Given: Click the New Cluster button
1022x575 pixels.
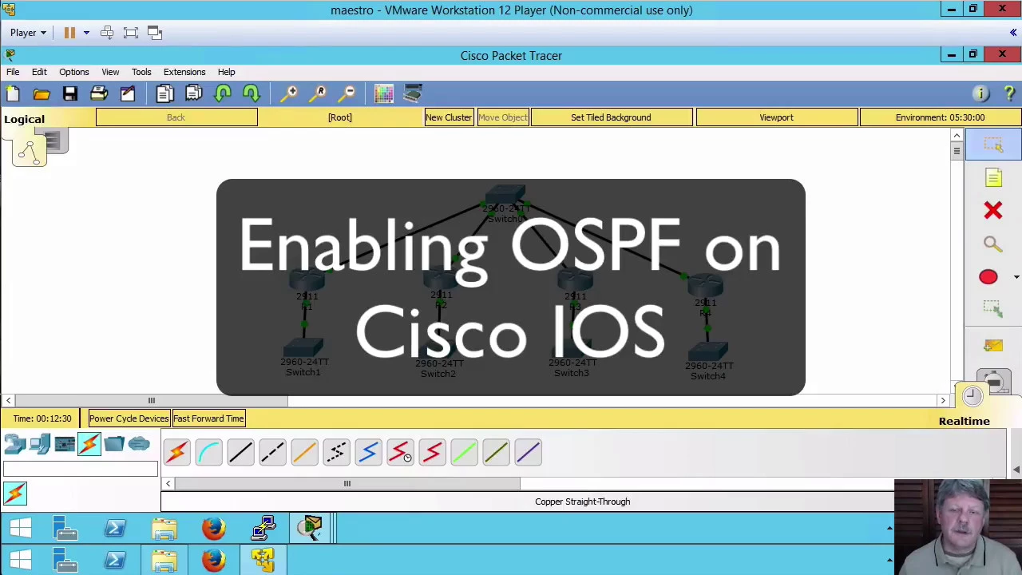Looking at the screenshot, I should pos(449,117).
